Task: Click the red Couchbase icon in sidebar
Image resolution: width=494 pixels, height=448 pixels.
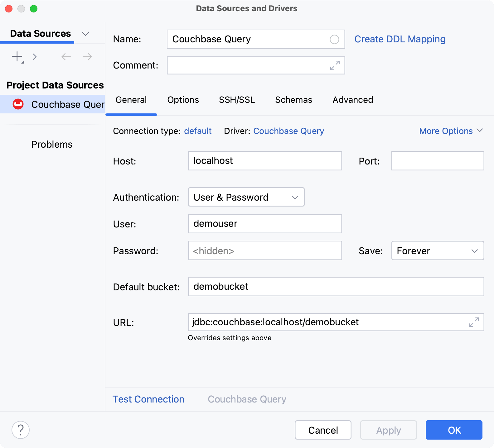Action: (x=18, y=104)
